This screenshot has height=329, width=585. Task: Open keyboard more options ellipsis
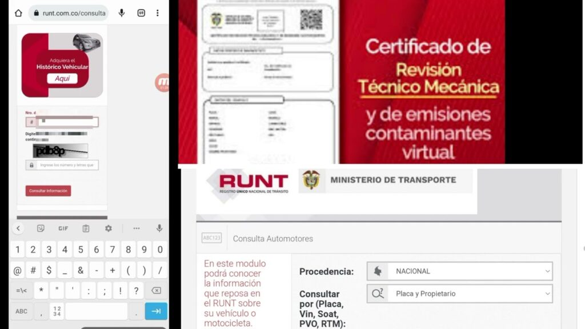click(137, 228)
